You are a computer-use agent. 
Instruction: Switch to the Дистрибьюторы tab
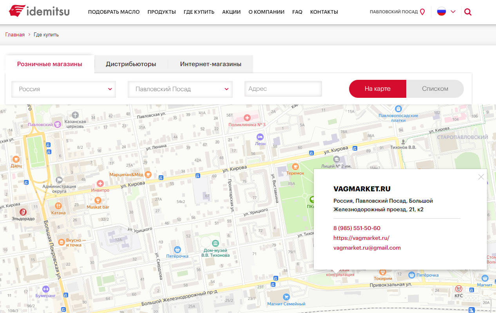tap(131, 64)
